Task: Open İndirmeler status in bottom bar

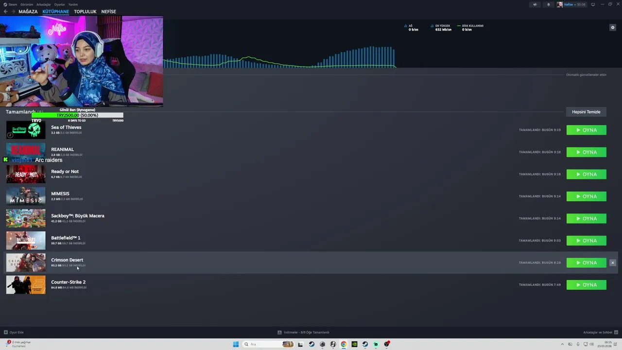Action: pyautogui.click(x=303, y=332)
